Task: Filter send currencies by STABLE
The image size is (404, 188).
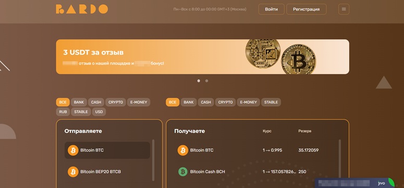Action: click(81, 112)
